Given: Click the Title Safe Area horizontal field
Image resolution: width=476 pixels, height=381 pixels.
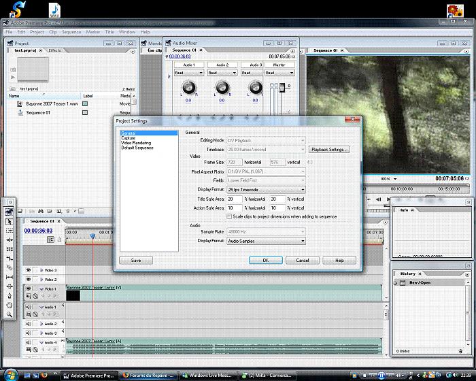Looking at the screenshot, I should (235, 199).
